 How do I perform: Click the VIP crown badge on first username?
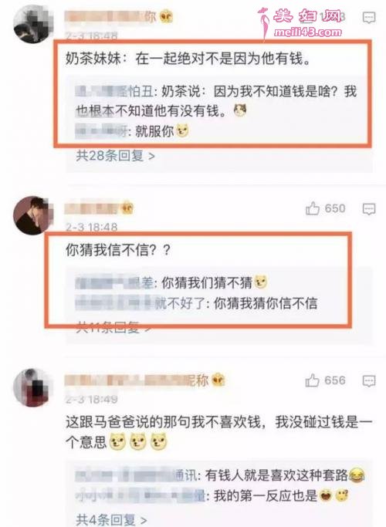click(x=166, y=15)
